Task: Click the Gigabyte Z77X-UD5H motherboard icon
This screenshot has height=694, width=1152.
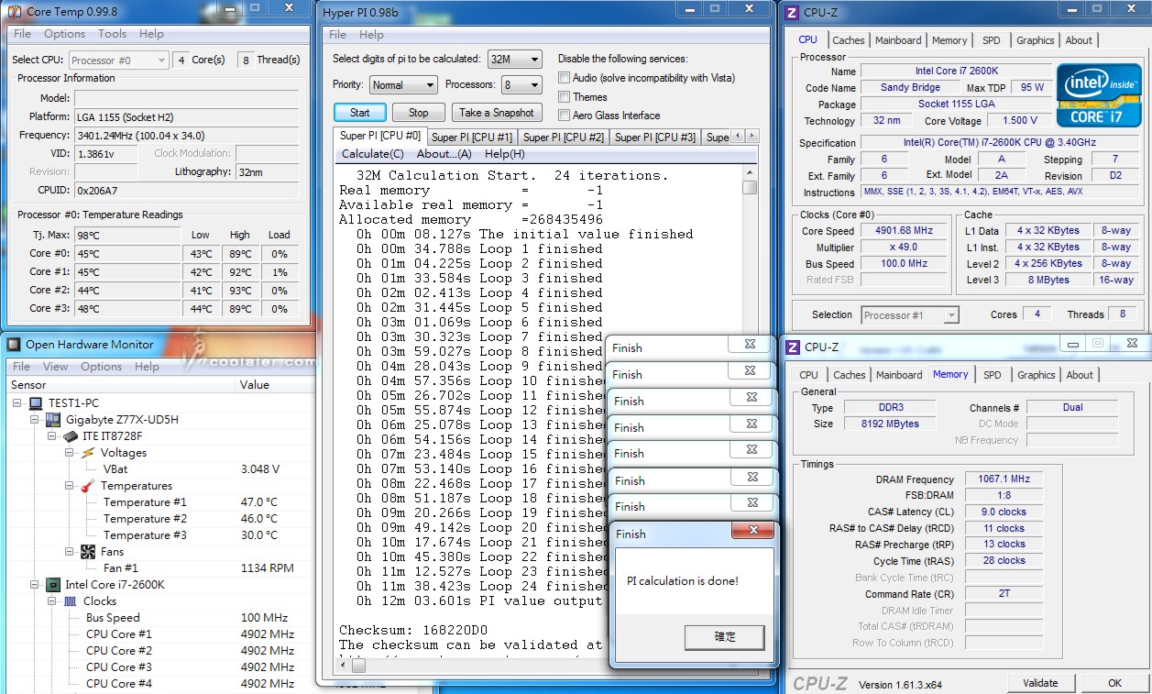Action: click(x=53, y=420)
